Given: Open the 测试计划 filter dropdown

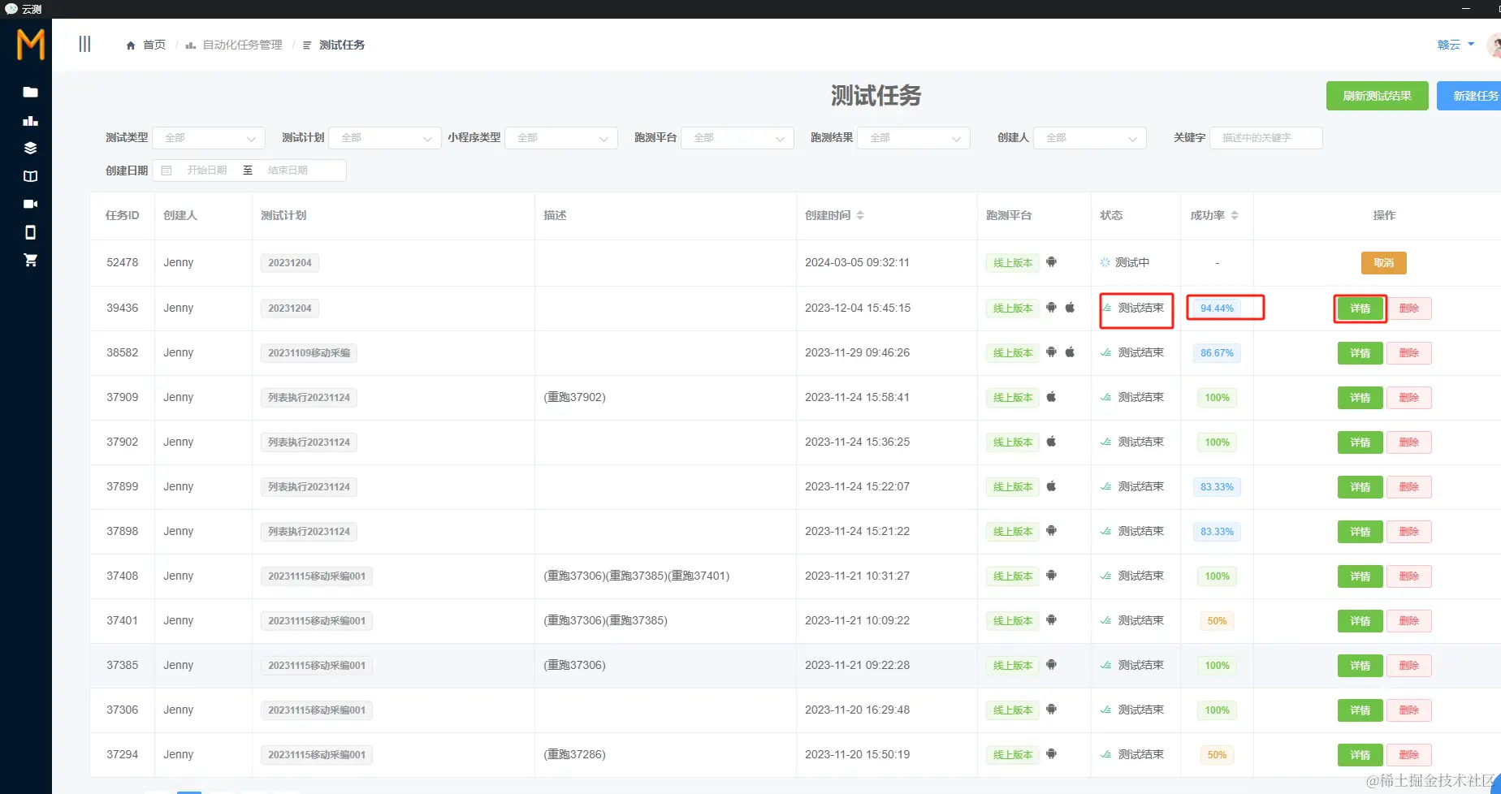Looking at the screenshot, I should tap(385, 138).
